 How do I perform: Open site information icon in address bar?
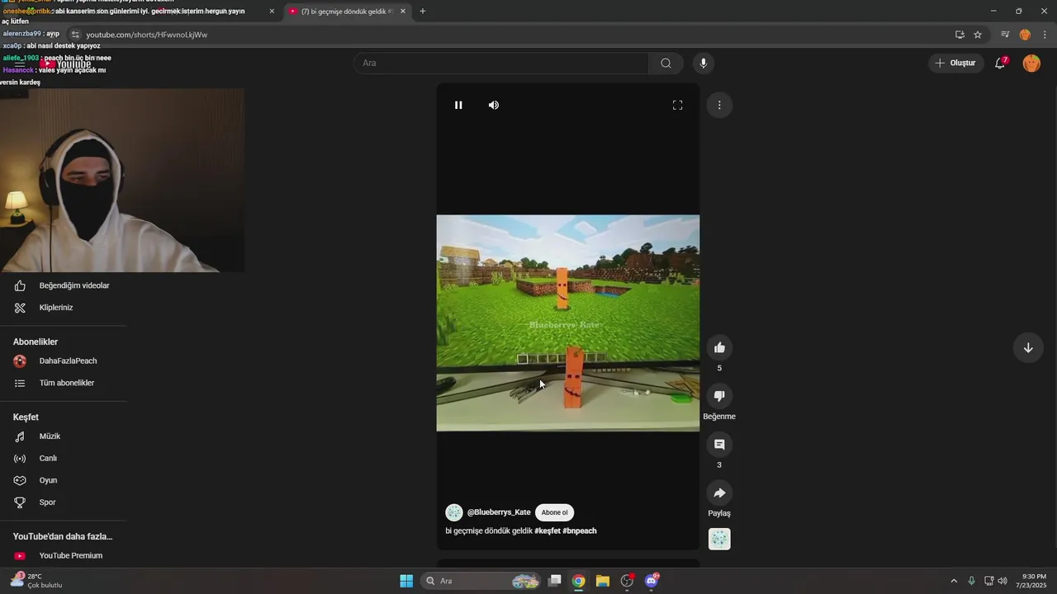click(75, 35)
